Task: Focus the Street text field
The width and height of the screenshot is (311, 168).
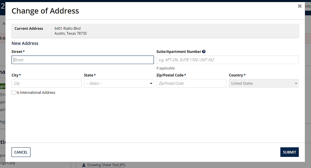Action: (x=82, y=60)
